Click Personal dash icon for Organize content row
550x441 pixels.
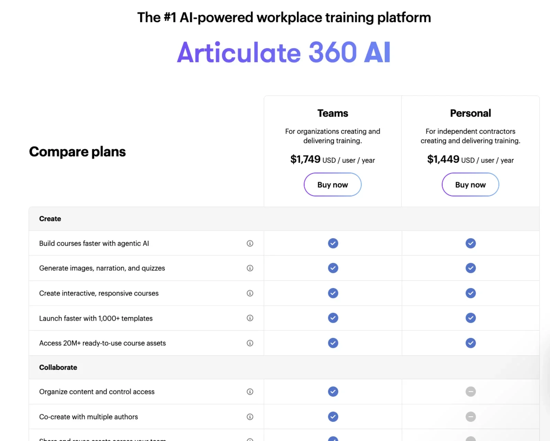coord(471,392)
